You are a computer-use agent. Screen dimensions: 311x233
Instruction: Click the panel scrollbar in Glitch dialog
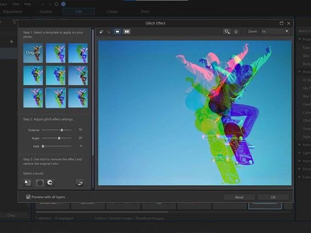(x=93, y=92)
